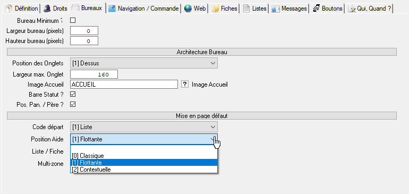Click the Largeur max. Onglet field
This screenshot has height=194, width=409.
point(94,74)
